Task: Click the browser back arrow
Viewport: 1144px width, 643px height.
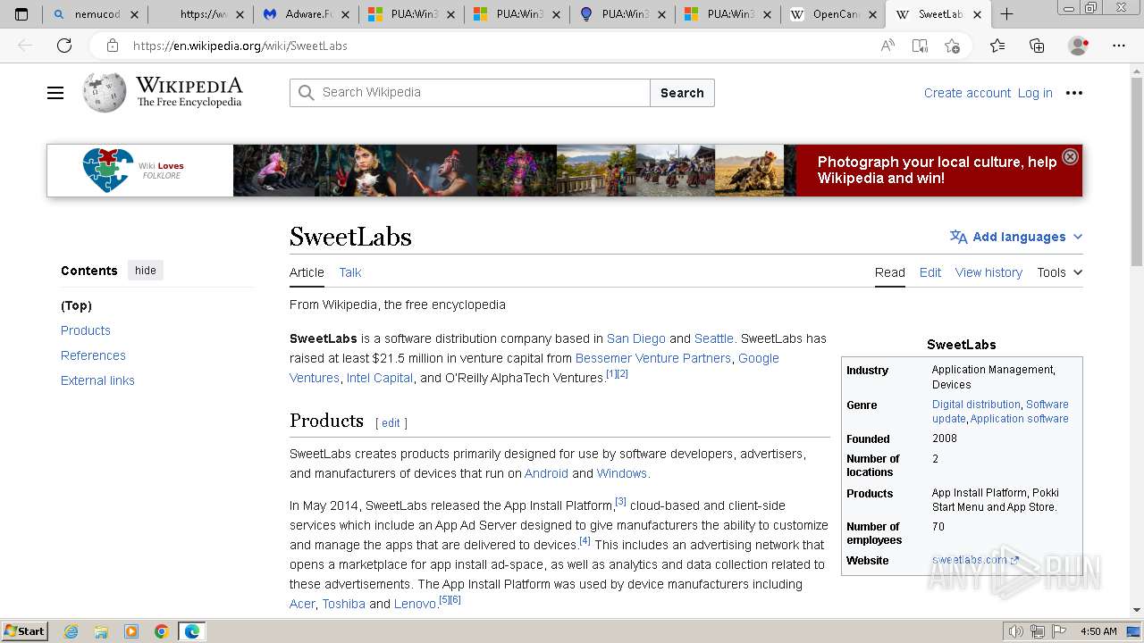Action: [x=26, y=46]
